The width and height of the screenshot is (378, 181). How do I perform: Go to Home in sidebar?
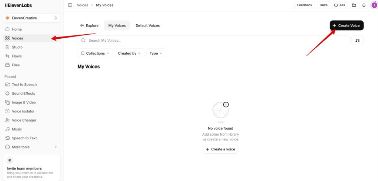(32, 29)
